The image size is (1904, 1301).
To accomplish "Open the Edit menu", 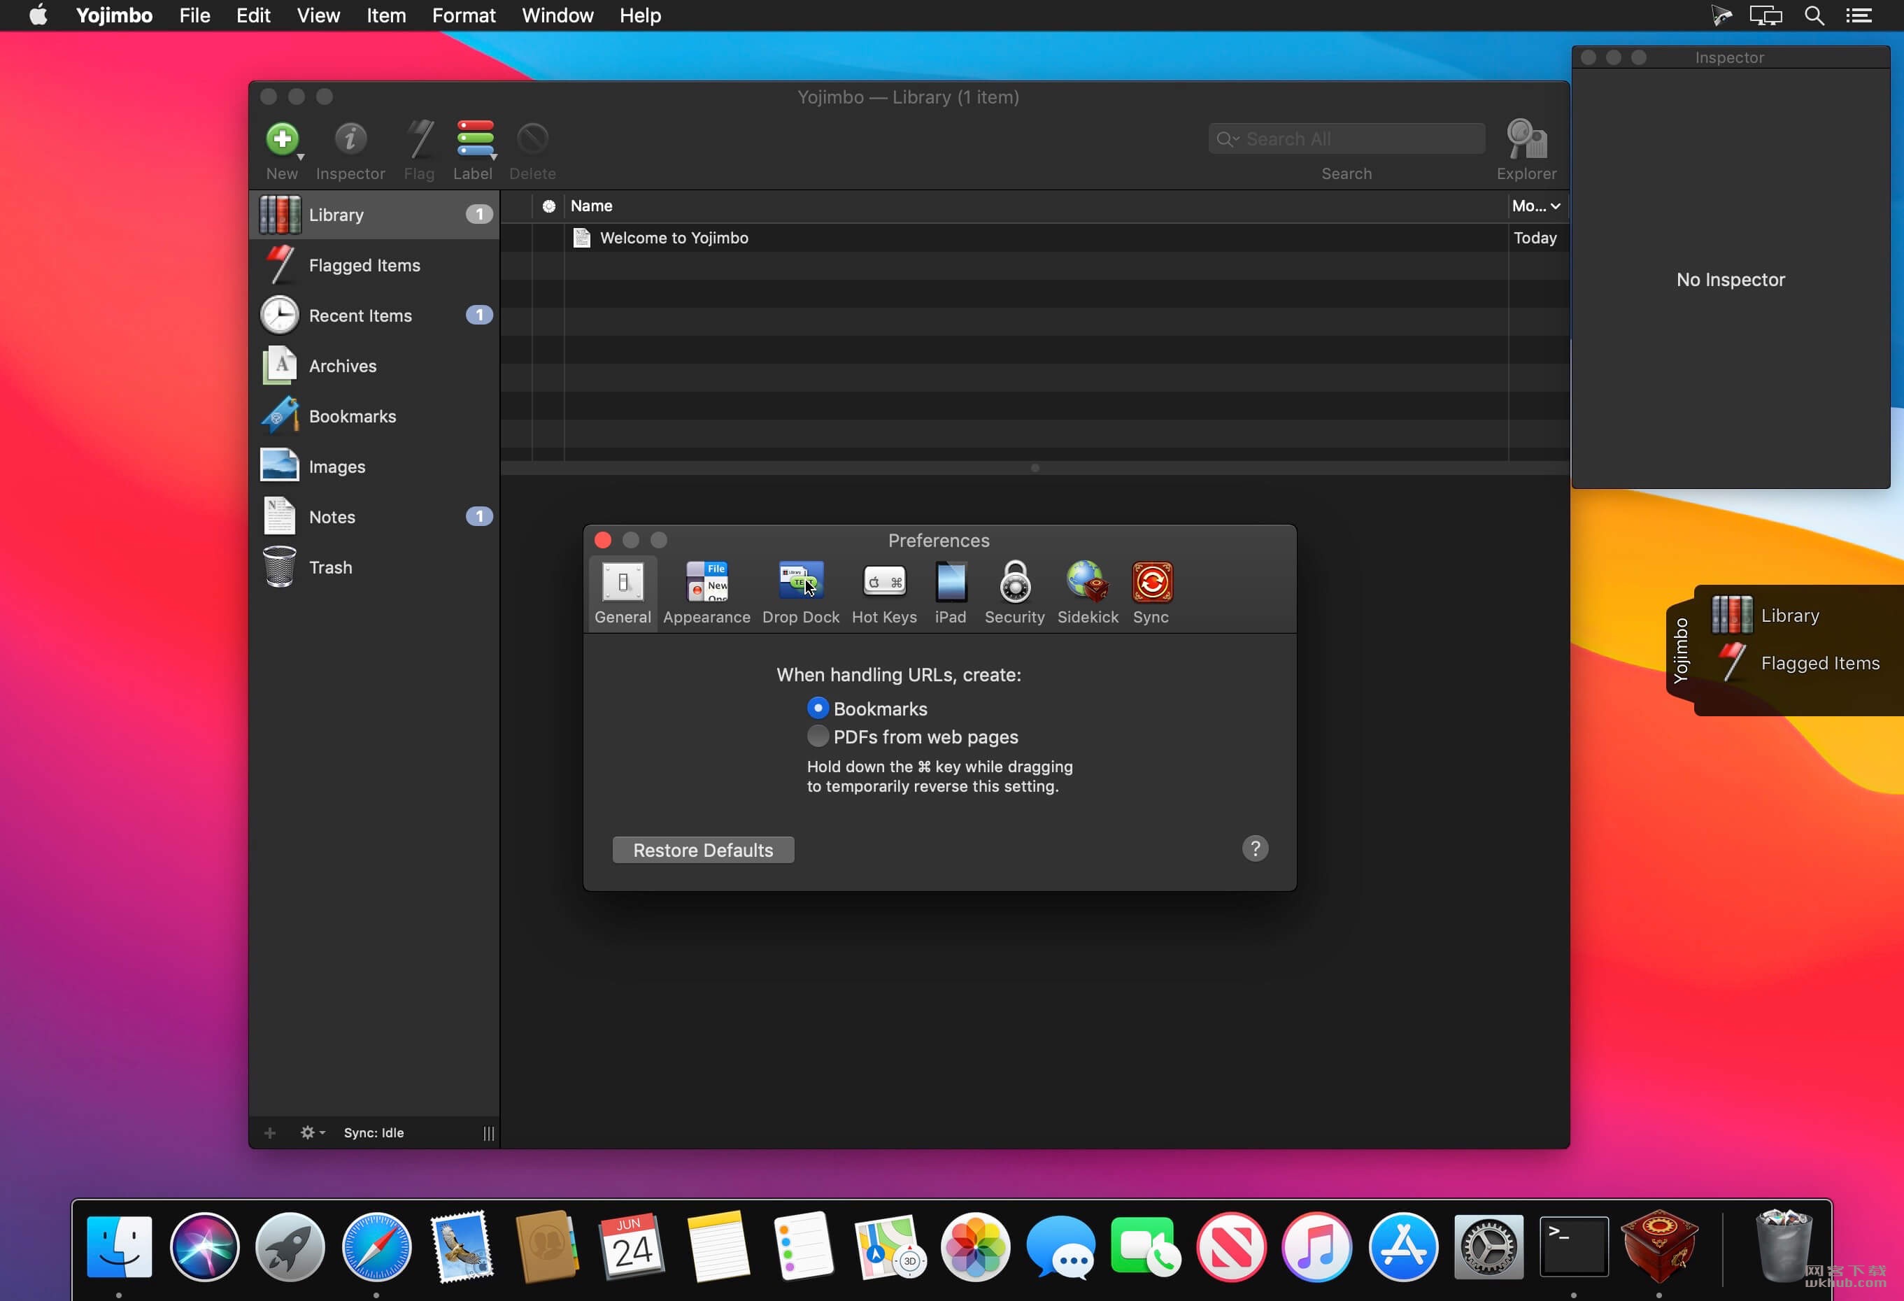I will (253, 15).
